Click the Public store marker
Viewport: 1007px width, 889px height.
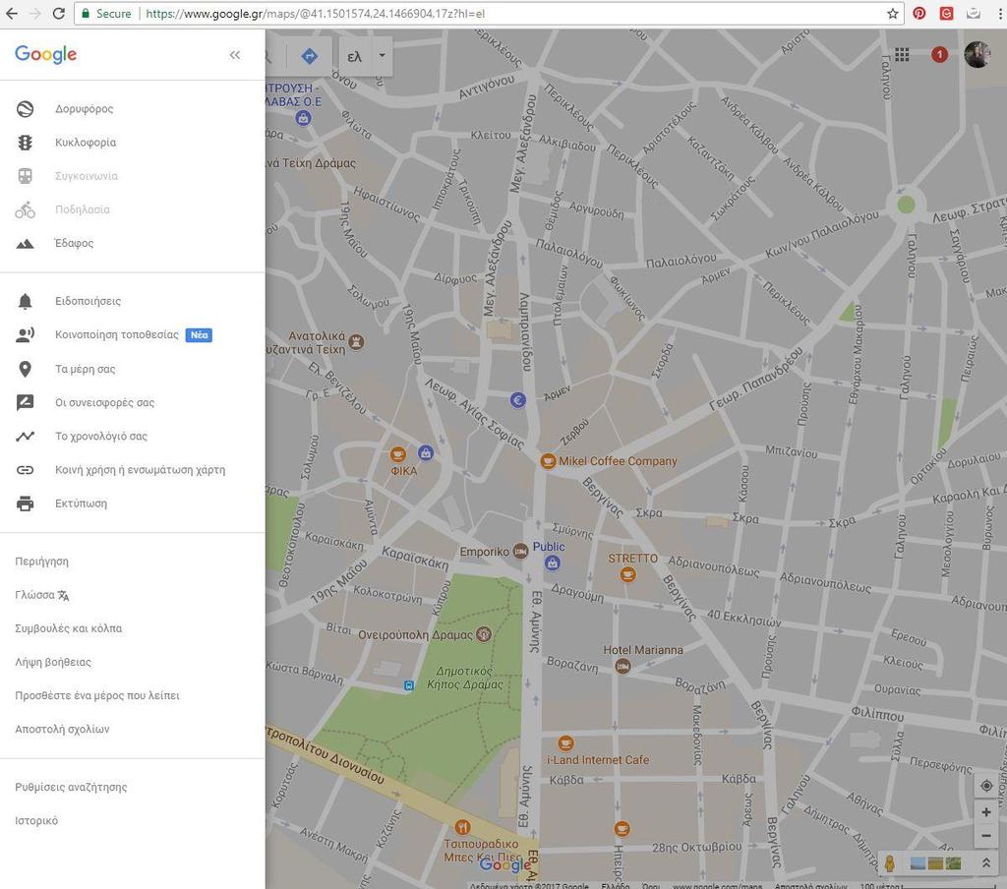coord(552,563)
